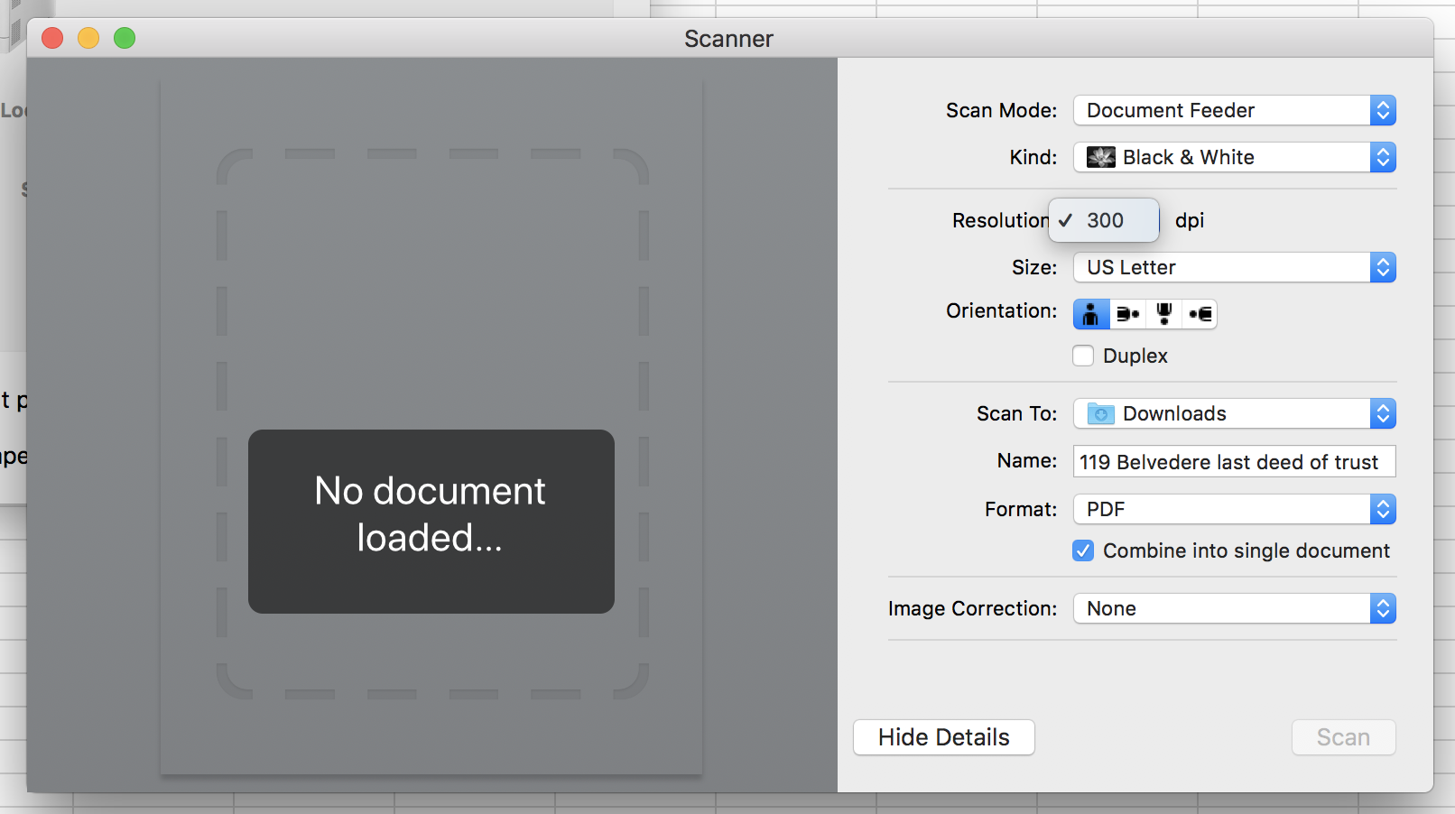Image resolution: width=1455 pixels, height=814 pixels.
Task: Select the 300 dpi resolution value
Action: pos(1107,220)
